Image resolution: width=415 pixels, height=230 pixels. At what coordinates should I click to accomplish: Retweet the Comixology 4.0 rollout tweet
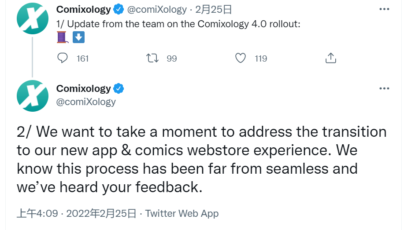tap(152, 58)
